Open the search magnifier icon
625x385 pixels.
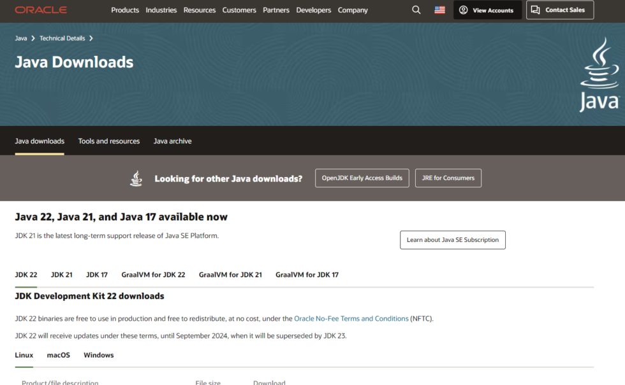click(x=416, y=10)
